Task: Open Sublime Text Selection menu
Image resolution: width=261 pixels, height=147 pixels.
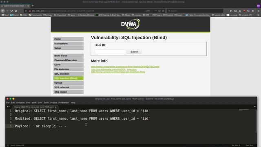Action: coord(20,102)
